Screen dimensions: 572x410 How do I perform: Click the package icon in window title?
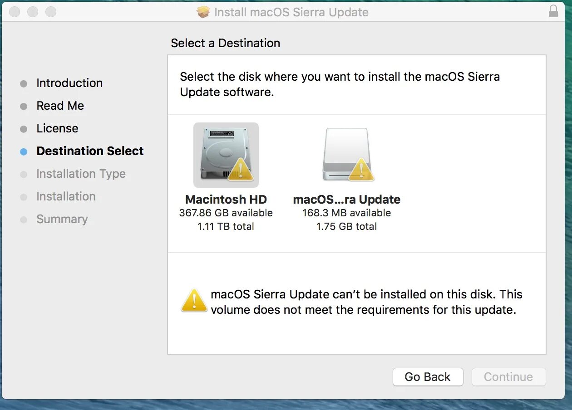pyautogui.click(x=203, y=12)
